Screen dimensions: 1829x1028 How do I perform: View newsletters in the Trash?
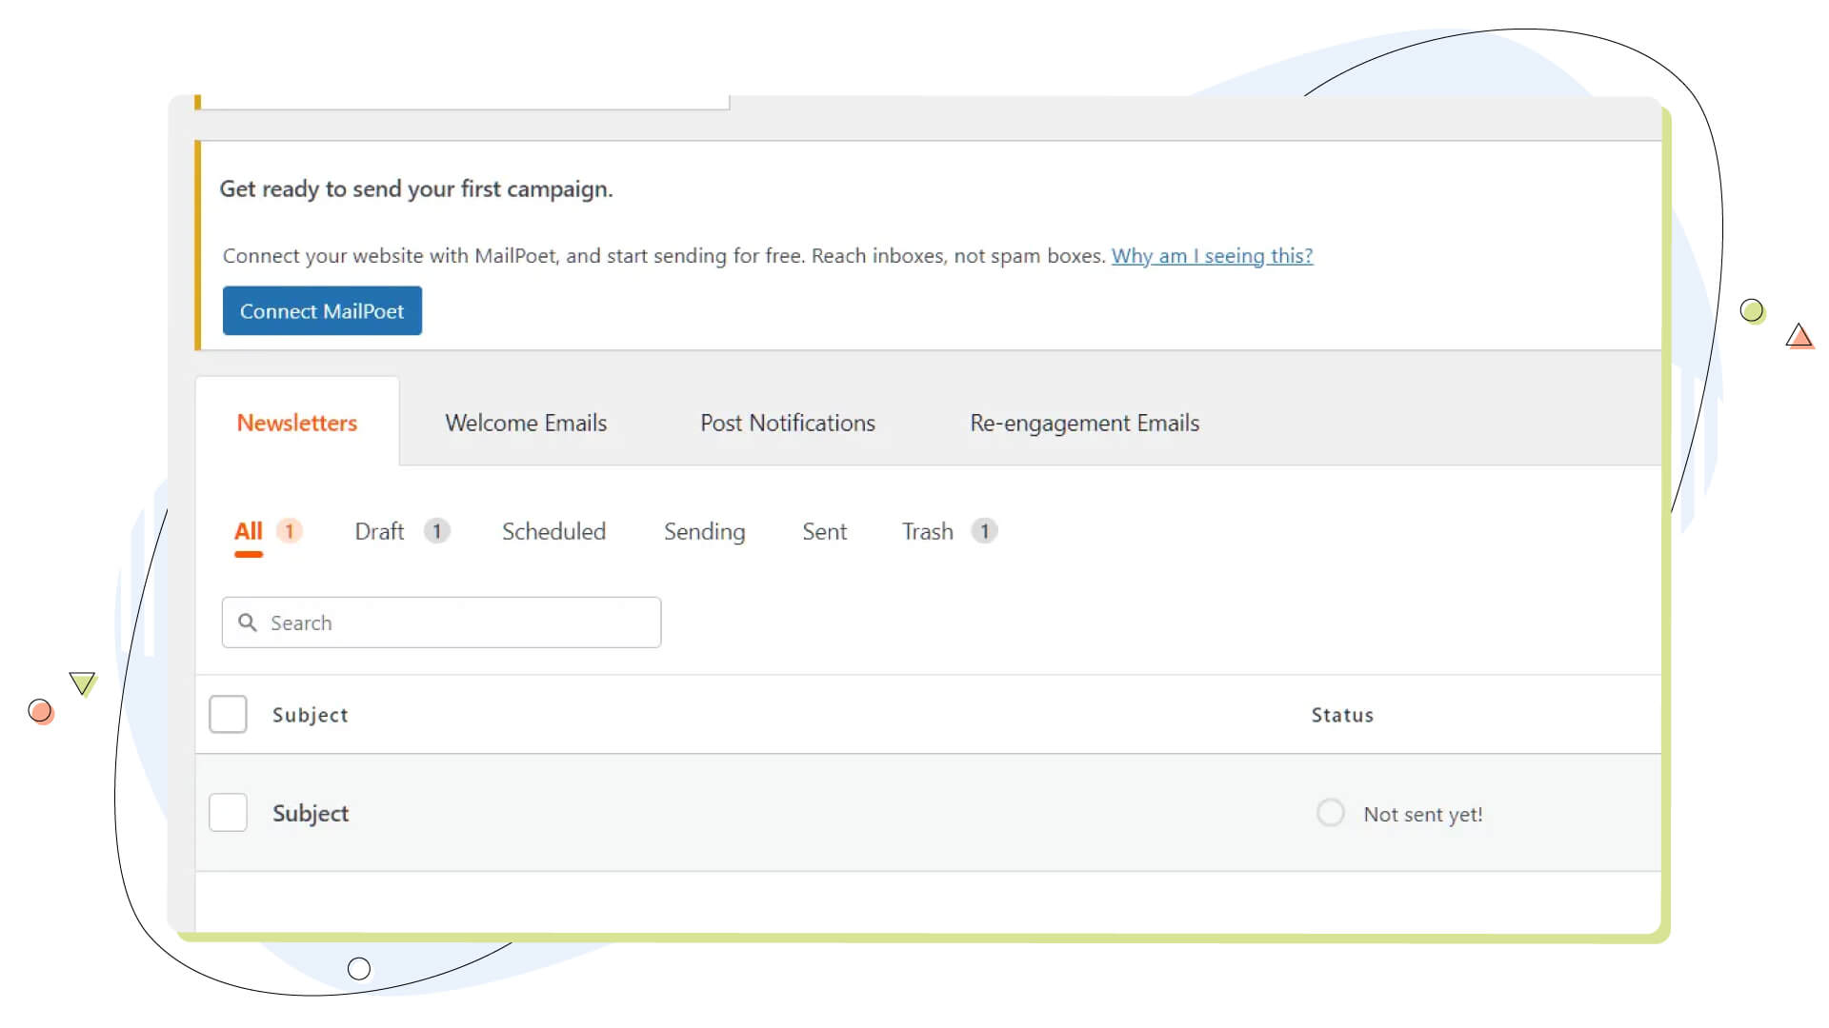(927, 531)
